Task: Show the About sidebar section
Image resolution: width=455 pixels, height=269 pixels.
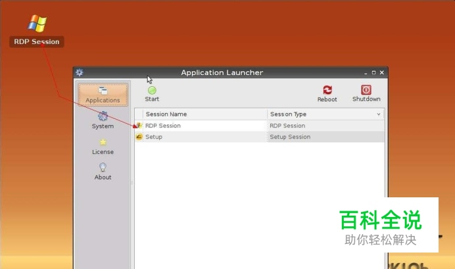Action: (103, 172)
